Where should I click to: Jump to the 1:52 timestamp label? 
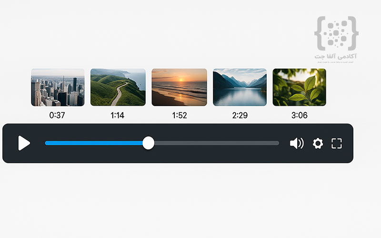180,115
